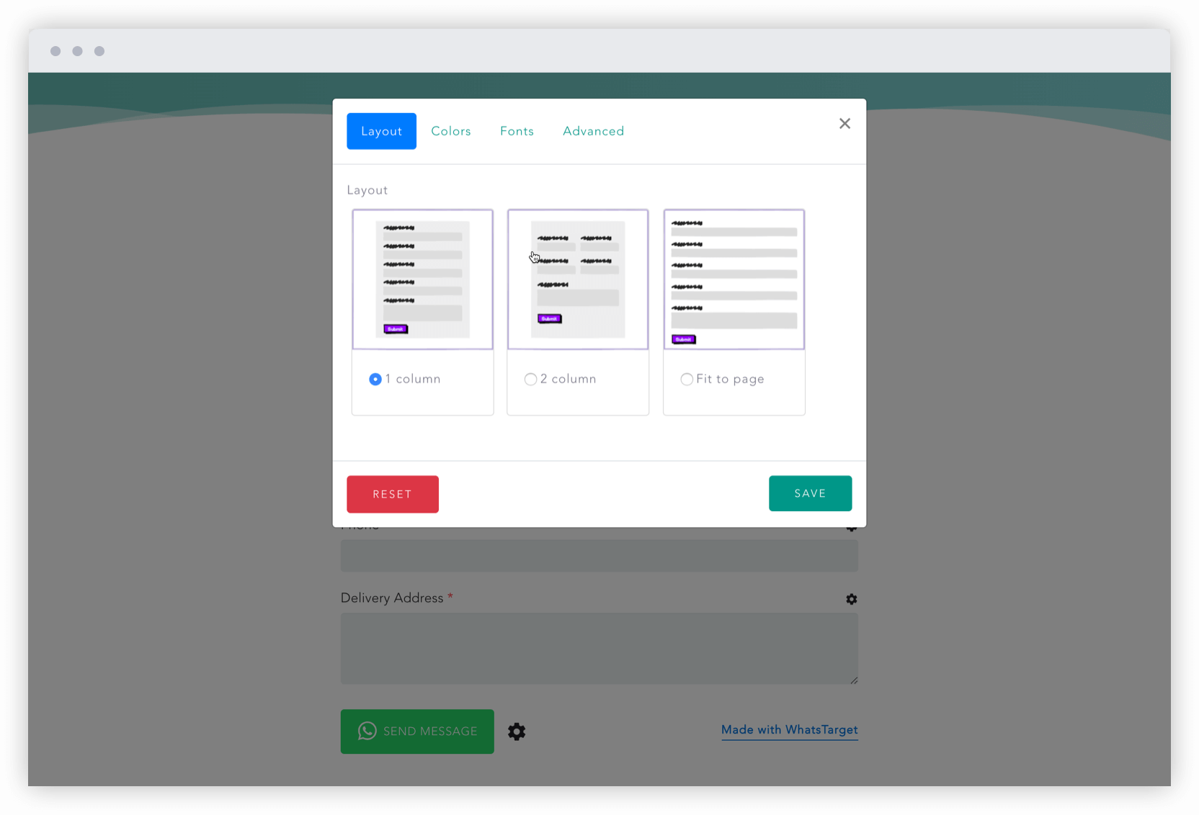Select the Layout tab
This screenshot has width=1199, height=815.
point(381,131)
